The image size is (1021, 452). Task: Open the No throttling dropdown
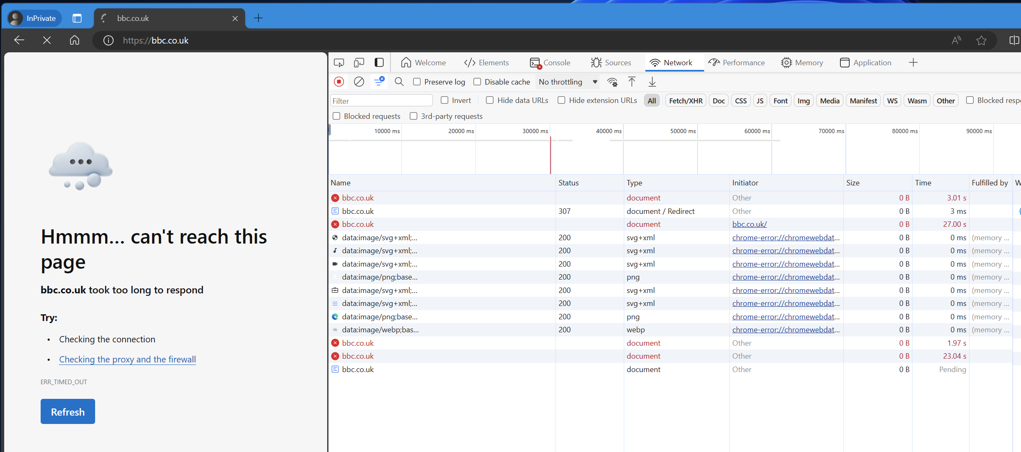pos(568,82)
